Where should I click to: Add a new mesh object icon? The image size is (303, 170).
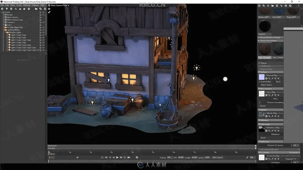point(2,9)
